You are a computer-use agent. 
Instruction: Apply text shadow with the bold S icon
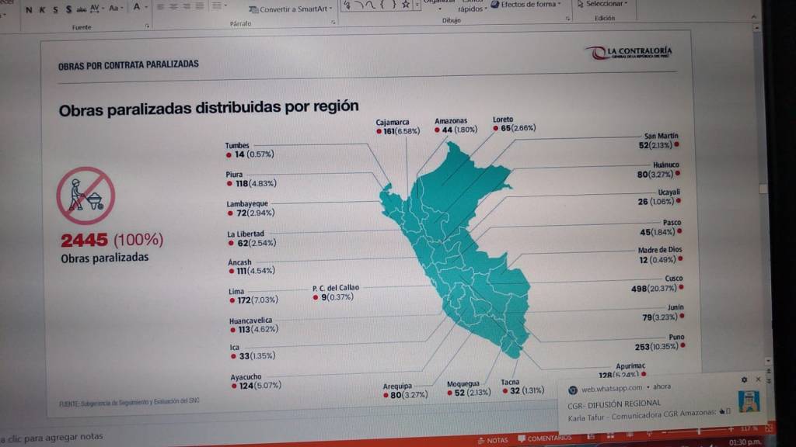[68, 9]
